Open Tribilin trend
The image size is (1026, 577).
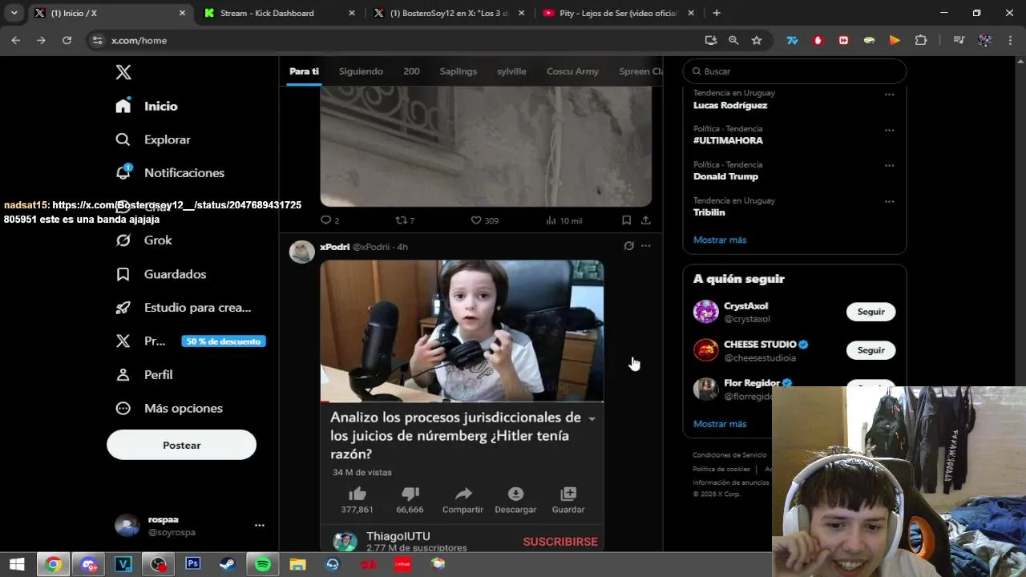[x=709, y=212]
